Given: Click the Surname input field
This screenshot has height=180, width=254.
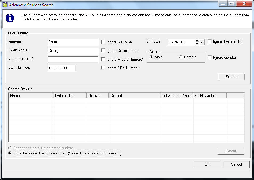Looking at the screenshot, I should pyautogui.click(x=73, y=42).
